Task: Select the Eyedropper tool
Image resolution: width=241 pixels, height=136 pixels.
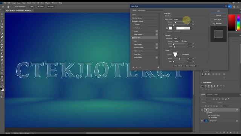Action: (2, 34)
